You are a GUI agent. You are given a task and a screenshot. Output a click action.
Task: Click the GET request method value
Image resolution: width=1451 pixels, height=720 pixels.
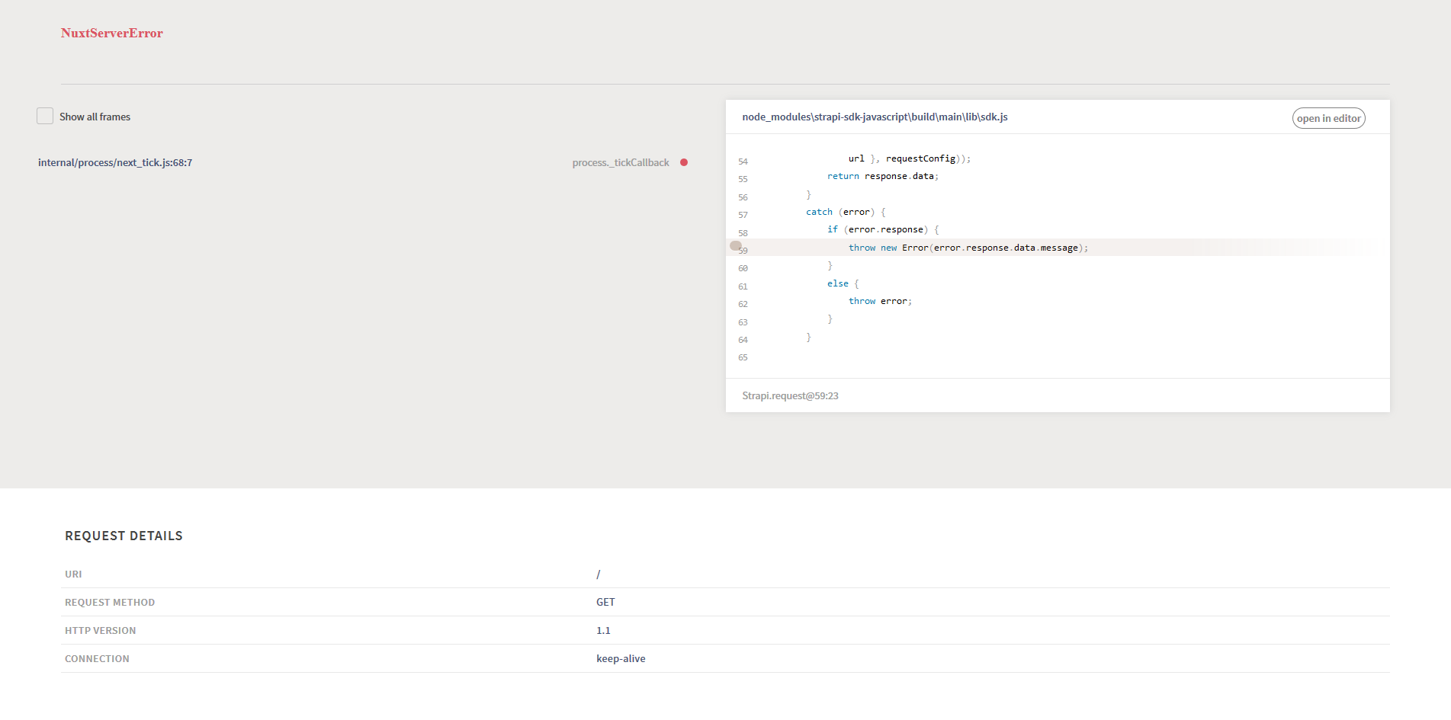(x=605, y=602)
